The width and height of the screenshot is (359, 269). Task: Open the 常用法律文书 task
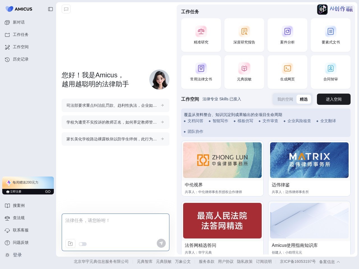[x=201, y=72]
